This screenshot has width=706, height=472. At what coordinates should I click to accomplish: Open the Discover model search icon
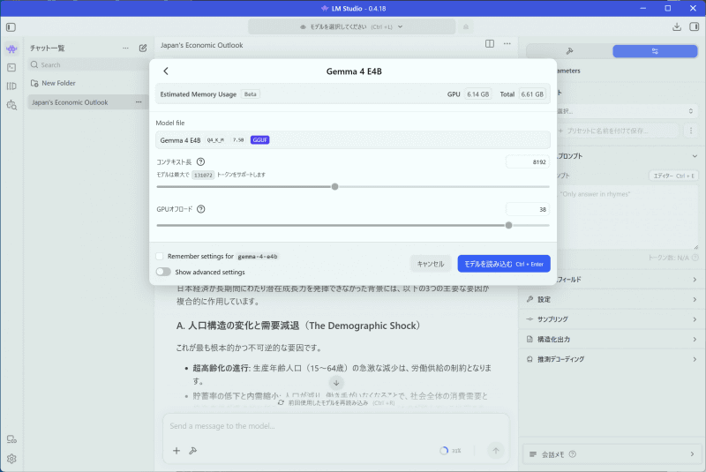(x=11, y=105)
